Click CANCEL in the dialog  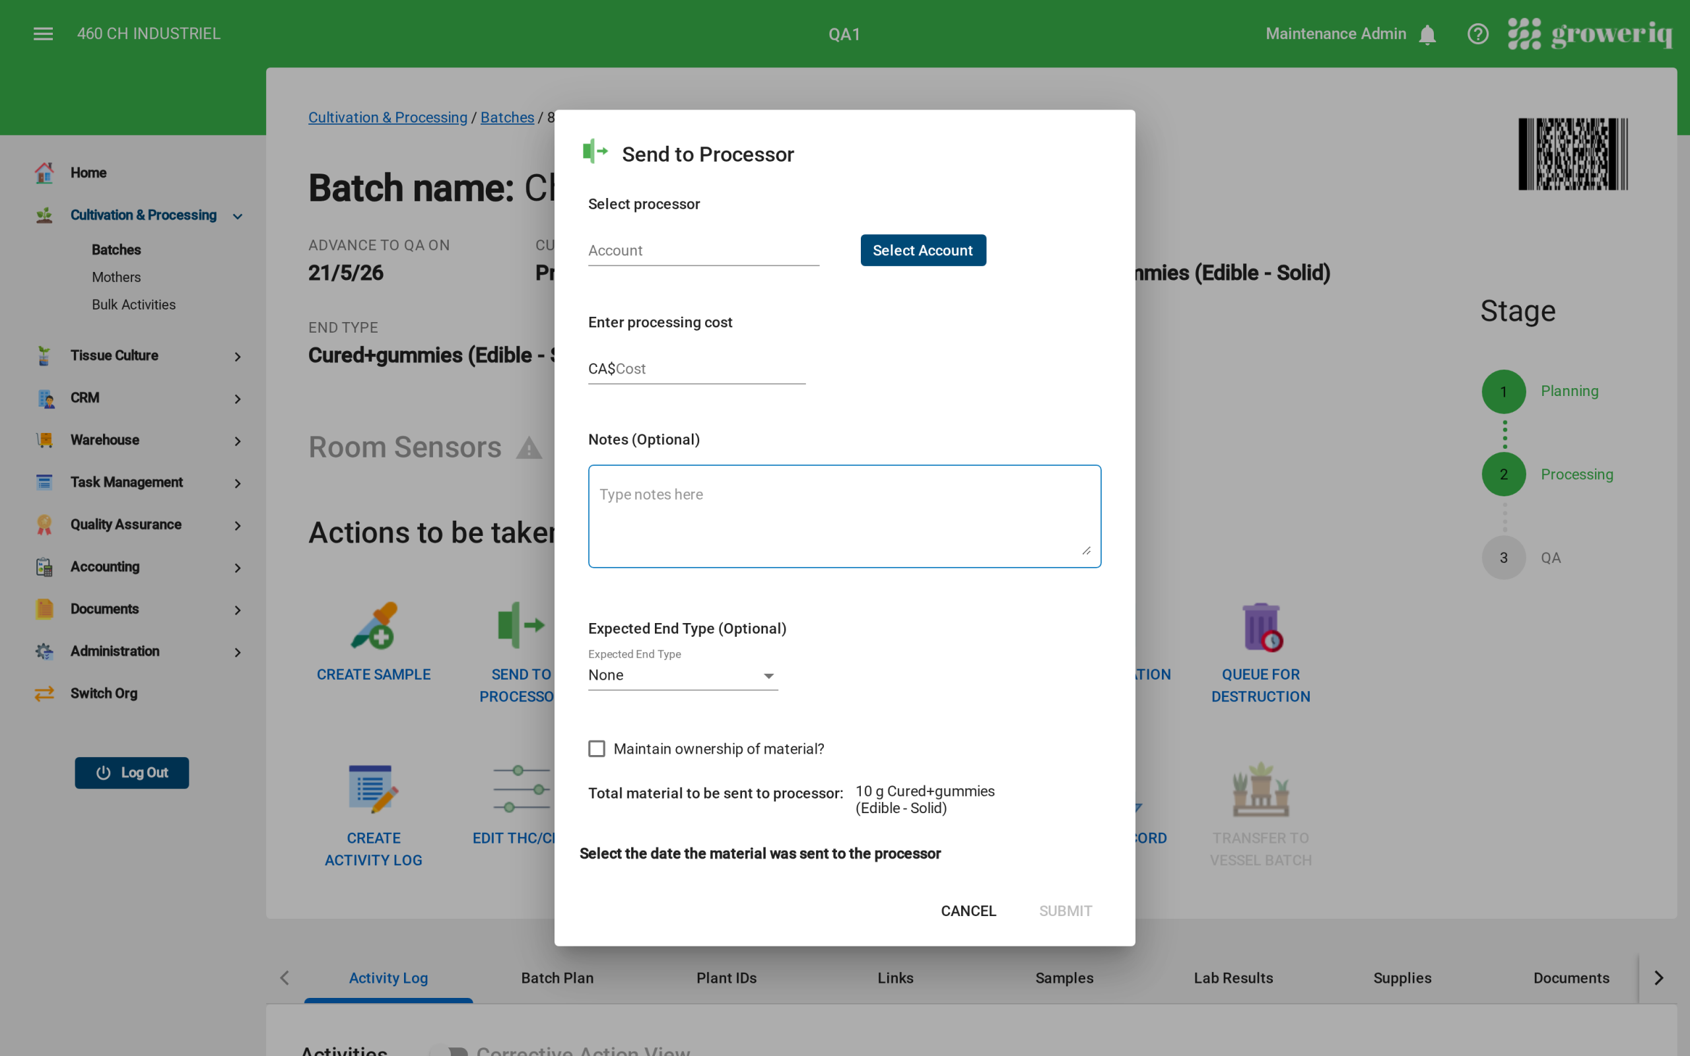[968, 911]
